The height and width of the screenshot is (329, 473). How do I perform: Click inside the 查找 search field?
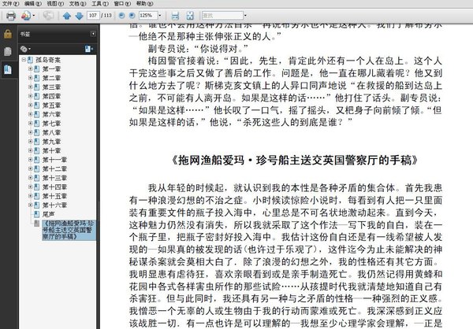pyautogui.click(x=222, y=16)
